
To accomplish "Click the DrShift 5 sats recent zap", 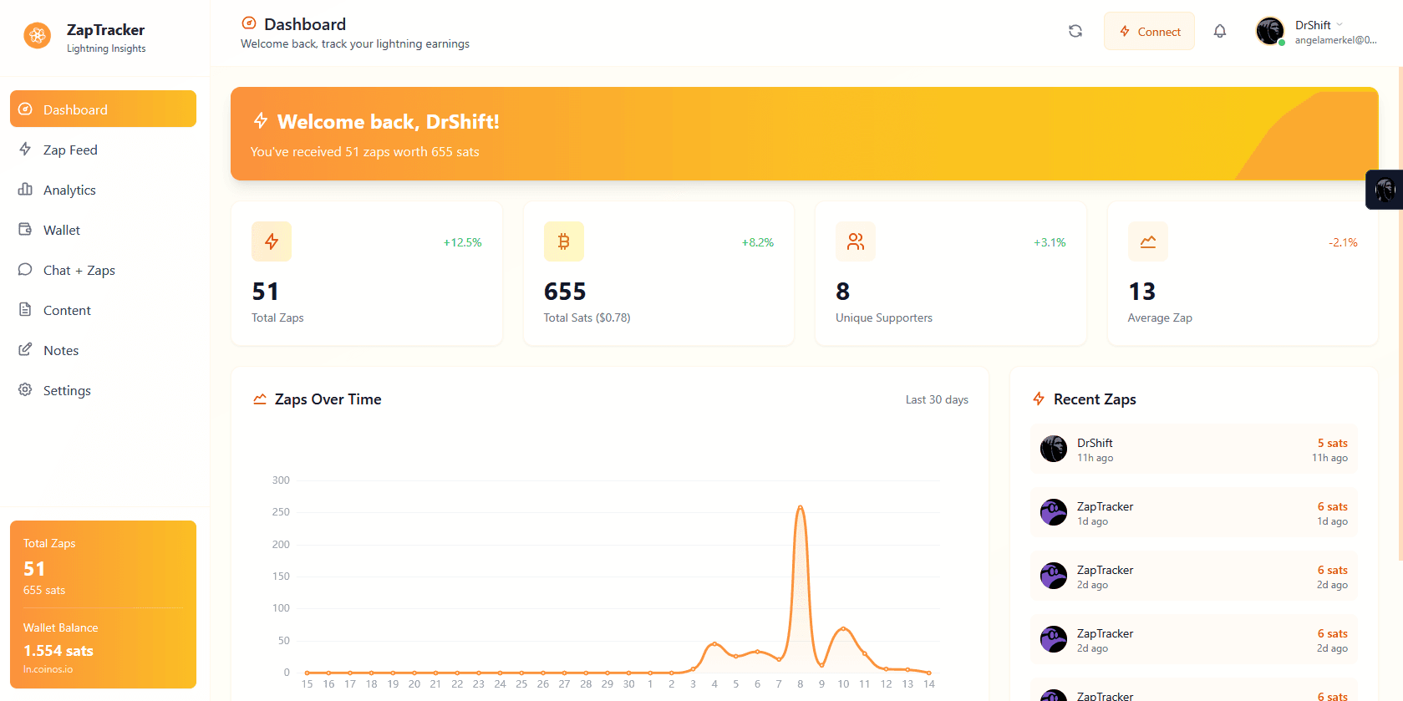I will 1193,450.
